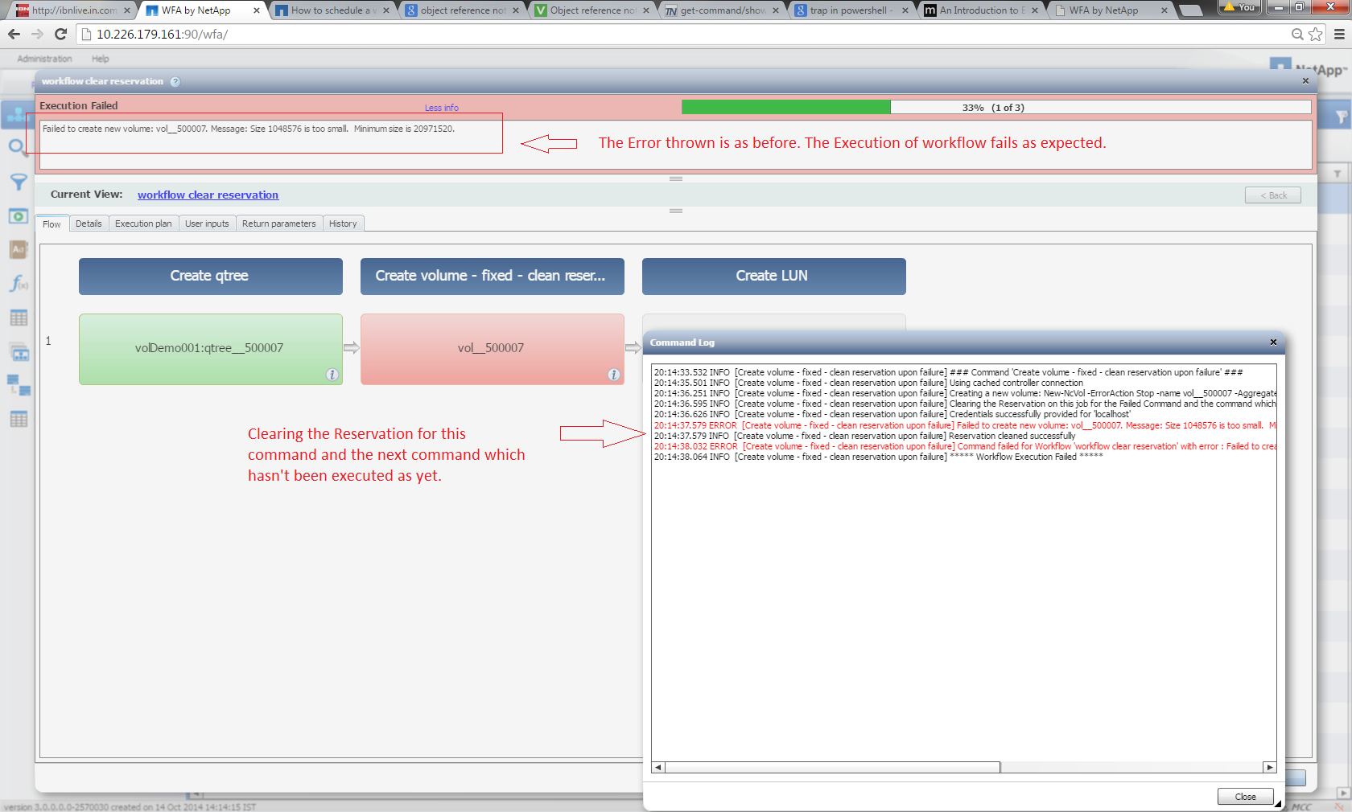Open the last table icon in sidebar
Viewport: 1352px width, 812px height.
click(18, 419)
